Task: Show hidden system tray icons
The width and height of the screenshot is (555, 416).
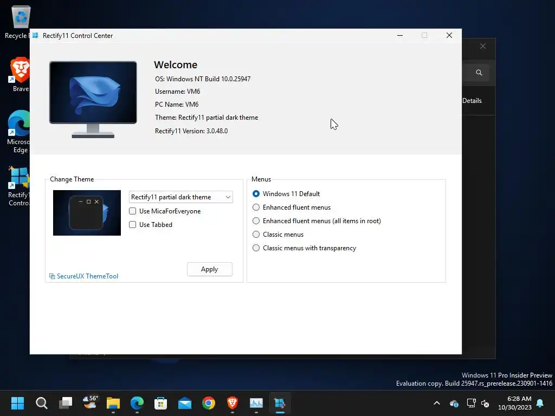Action: (x=437, y=403)
